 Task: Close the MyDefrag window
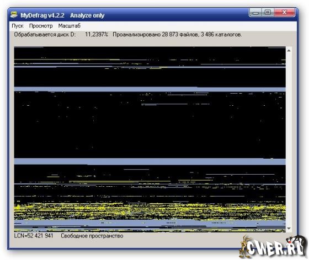point(284,12)
